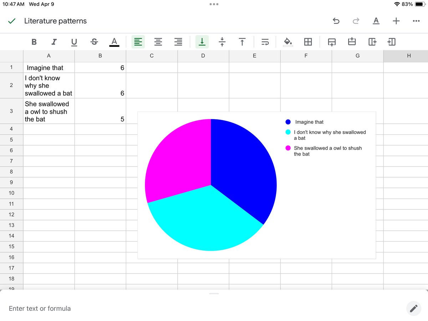
Task: Set vertical alignment to bottom
Action: pyautogui.click(x=202, y=42)
